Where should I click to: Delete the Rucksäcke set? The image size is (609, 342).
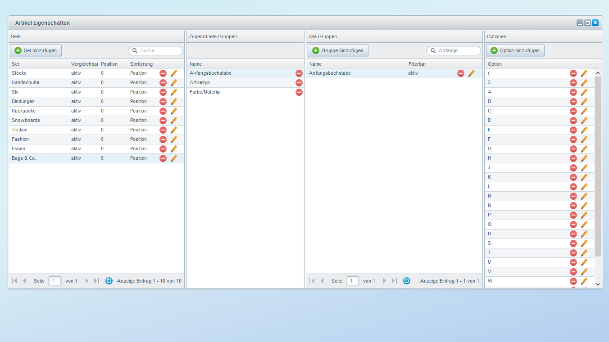click(x=163, y=111)
